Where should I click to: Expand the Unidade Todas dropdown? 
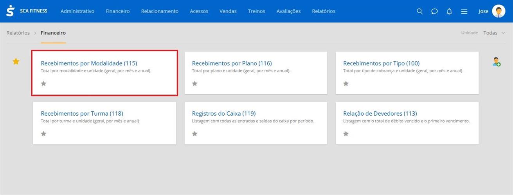click(x=495, y=33)
